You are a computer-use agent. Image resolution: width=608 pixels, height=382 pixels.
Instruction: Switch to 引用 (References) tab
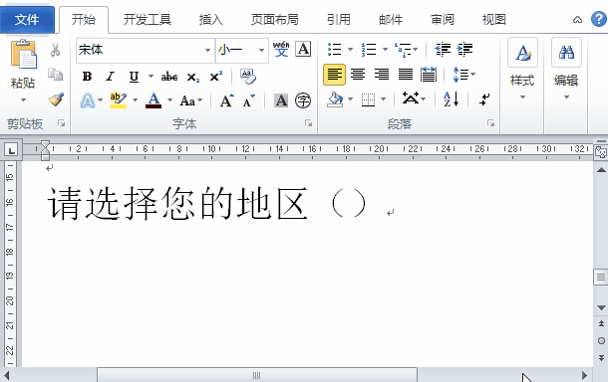click(x=339, y=19)
